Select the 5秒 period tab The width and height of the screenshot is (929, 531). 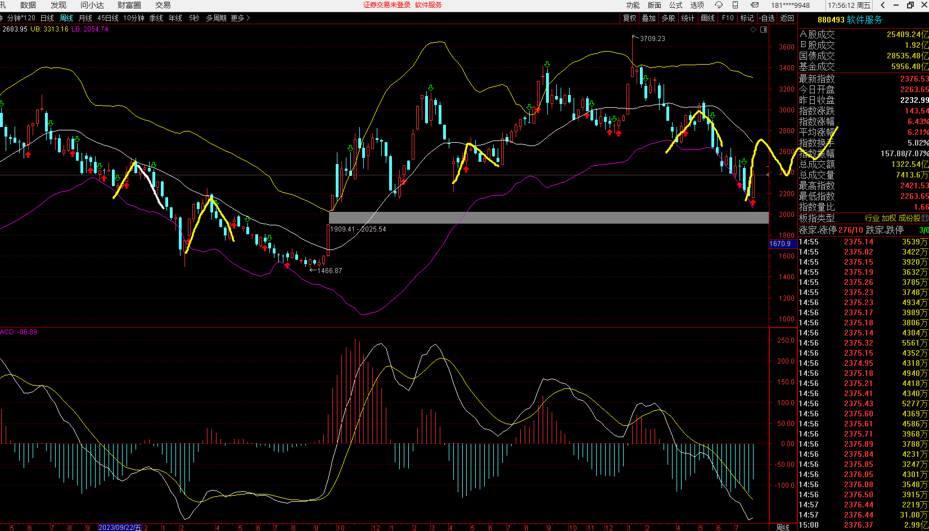(x=194, y=18)
